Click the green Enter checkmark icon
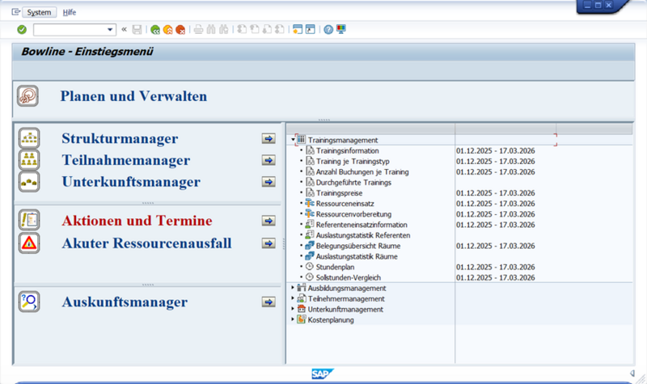 22,30
